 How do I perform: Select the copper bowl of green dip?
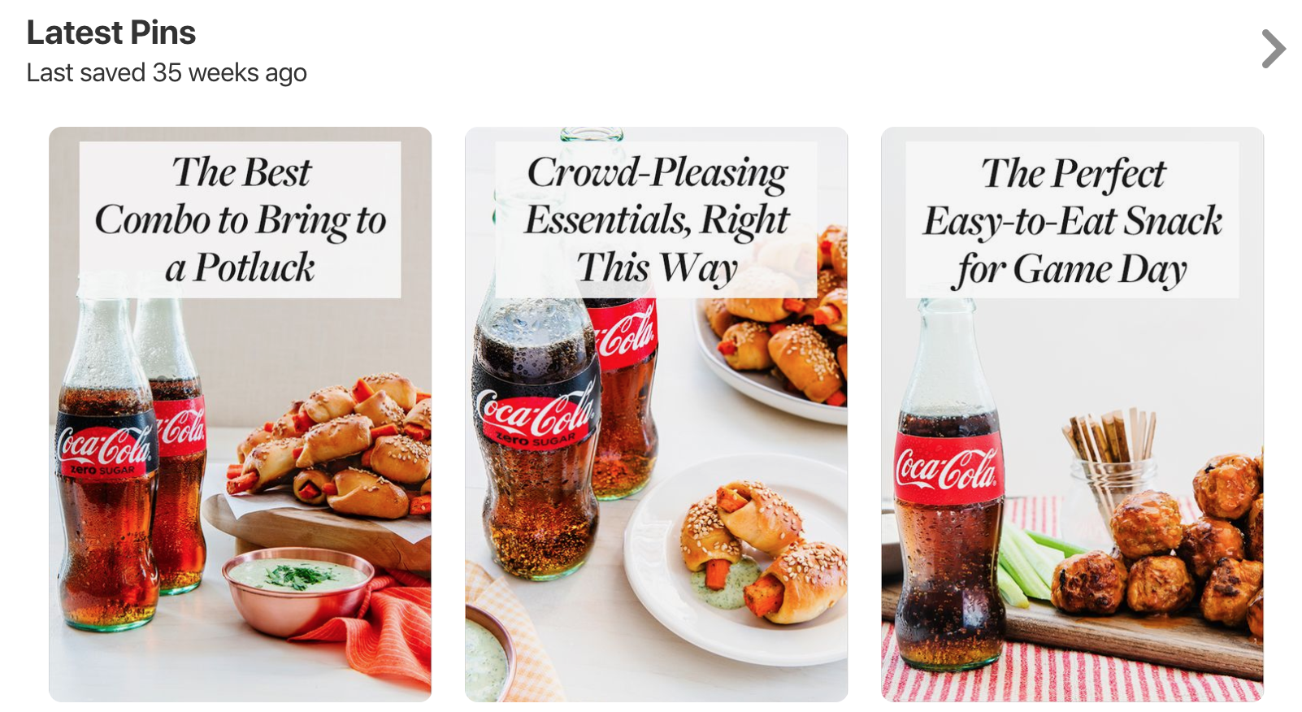point(297,588)
